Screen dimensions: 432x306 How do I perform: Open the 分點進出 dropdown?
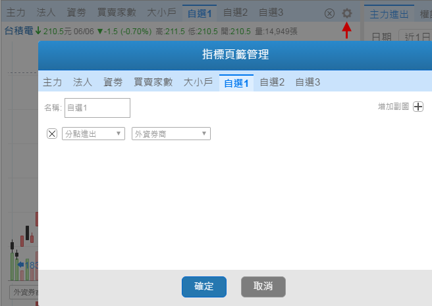[94, 134]
